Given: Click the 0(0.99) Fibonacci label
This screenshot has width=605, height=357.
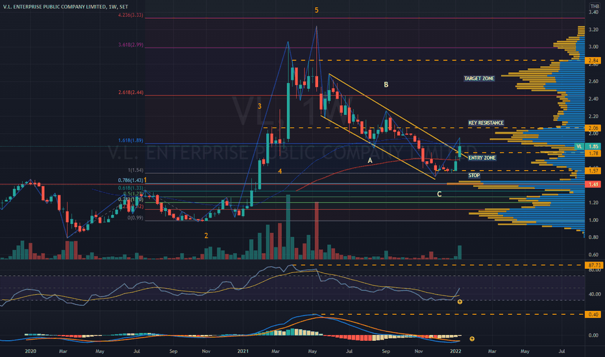Looking at the screenshot, I should tap(136, 218).
